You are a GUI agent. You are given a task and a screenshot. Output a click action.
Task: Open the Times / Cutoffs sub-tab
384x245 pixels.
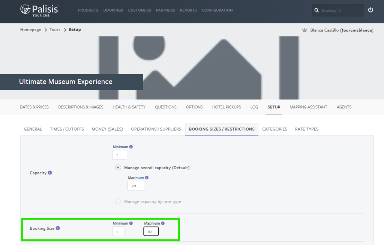(67, 129)
